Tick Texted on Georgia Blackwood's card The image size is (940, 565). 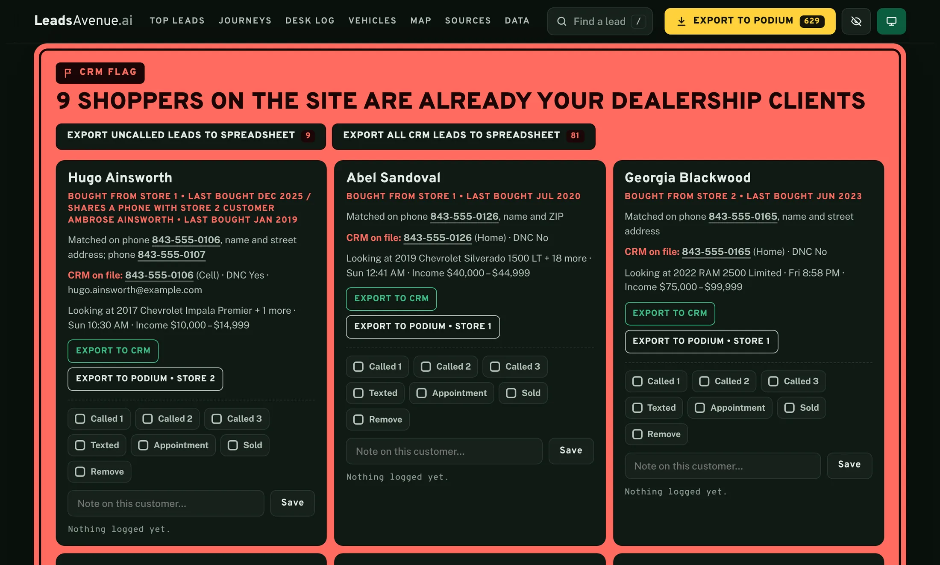click(x=654, y=408)
